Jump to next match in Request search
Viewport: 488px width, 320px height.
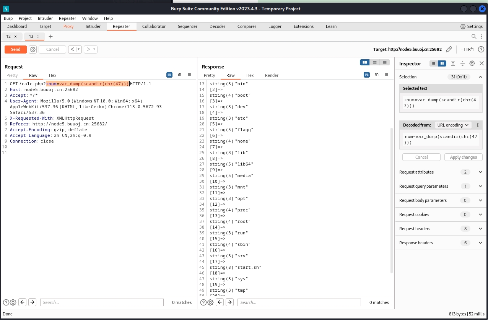[33, 302]
